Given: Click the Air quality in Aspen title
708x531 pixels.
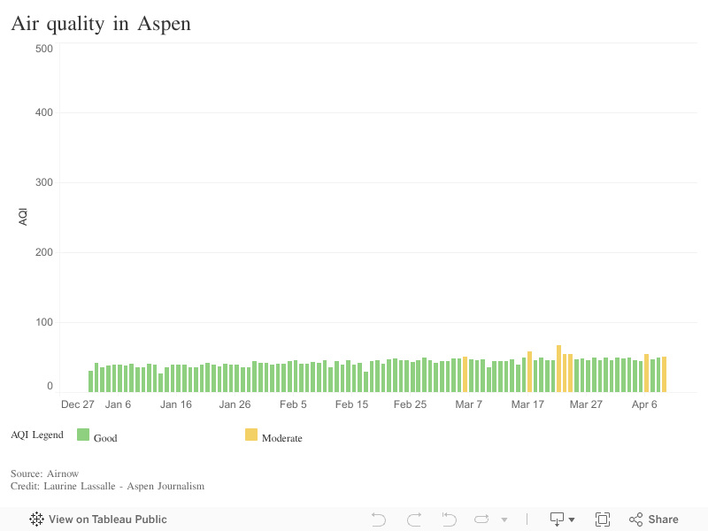Looking at the screenshot, I should 101,24.
